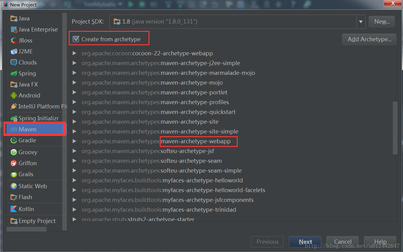Viewport: 403px width, 252px height.
Task: Click the SDK folder icon in Project SDK field
Action: click(x=117, y=22)
